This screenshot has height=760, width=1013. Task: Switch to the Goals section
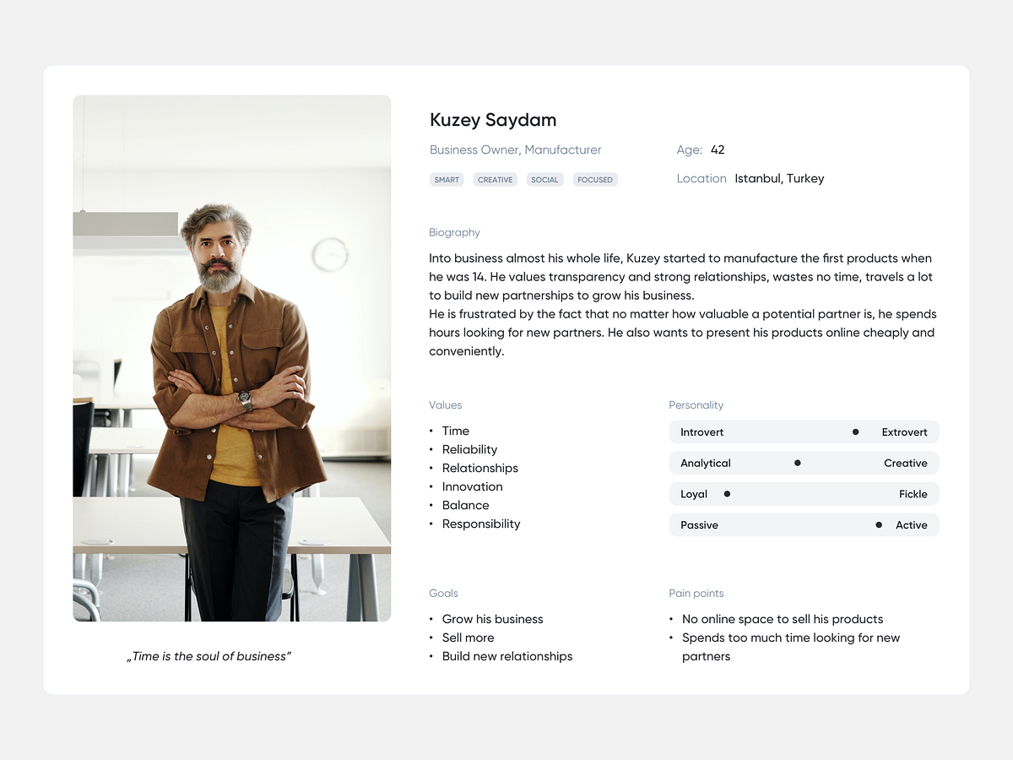coord(443,593)
